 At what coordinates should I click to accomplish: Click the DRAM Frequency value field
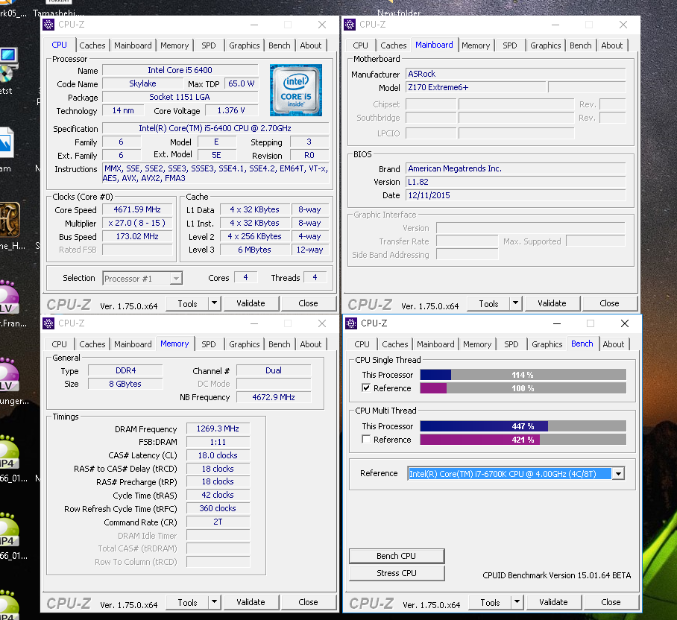tap(218, 429)
